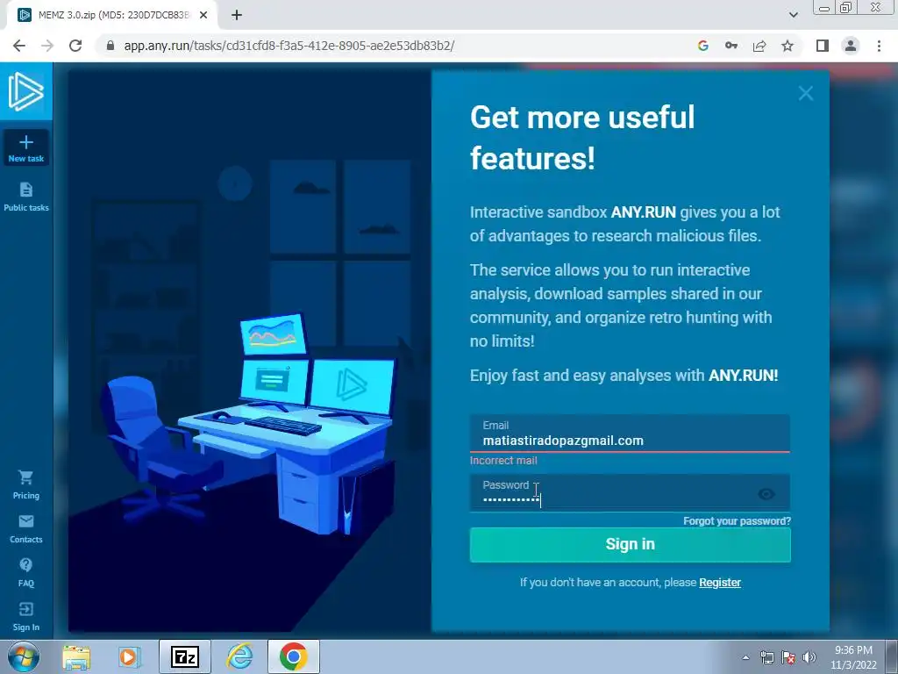Select the MEMZ 3.0.zip tab
The image size is (898, 674).
click(x=111, y=16)
